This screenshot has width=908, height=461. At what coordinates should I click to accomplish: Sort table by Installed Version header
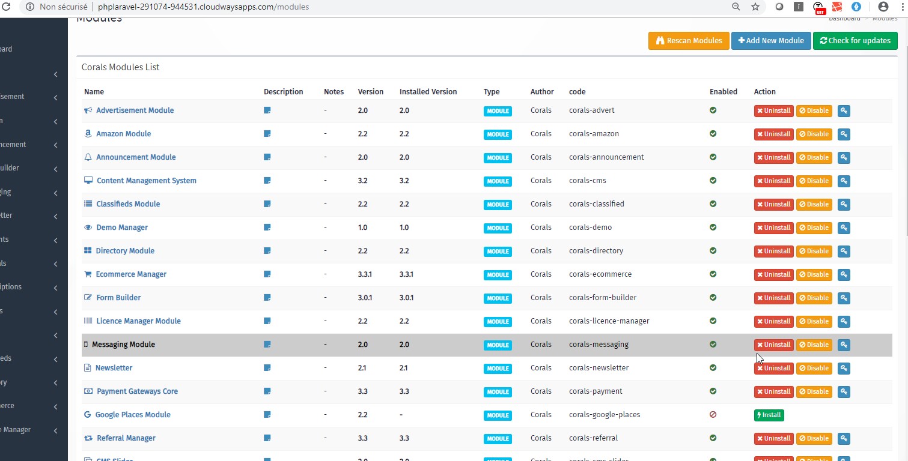pos(428,92)
